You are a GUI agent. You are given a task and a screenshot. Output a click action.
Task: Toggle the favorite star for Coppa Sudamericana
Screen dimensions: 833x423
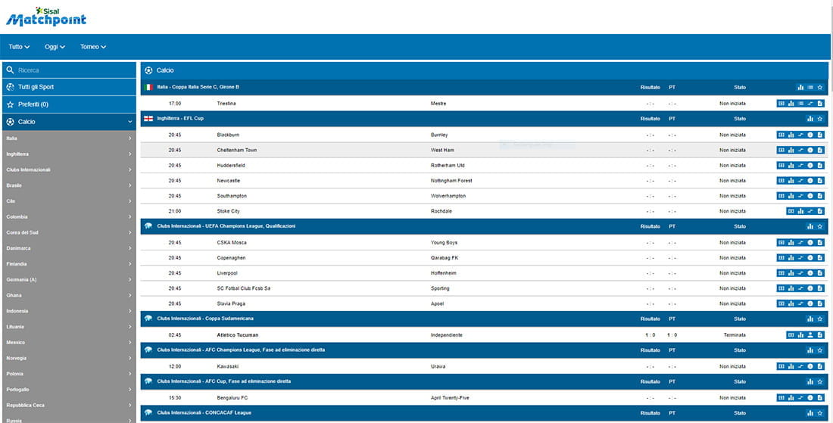click(x=819, y=319)
